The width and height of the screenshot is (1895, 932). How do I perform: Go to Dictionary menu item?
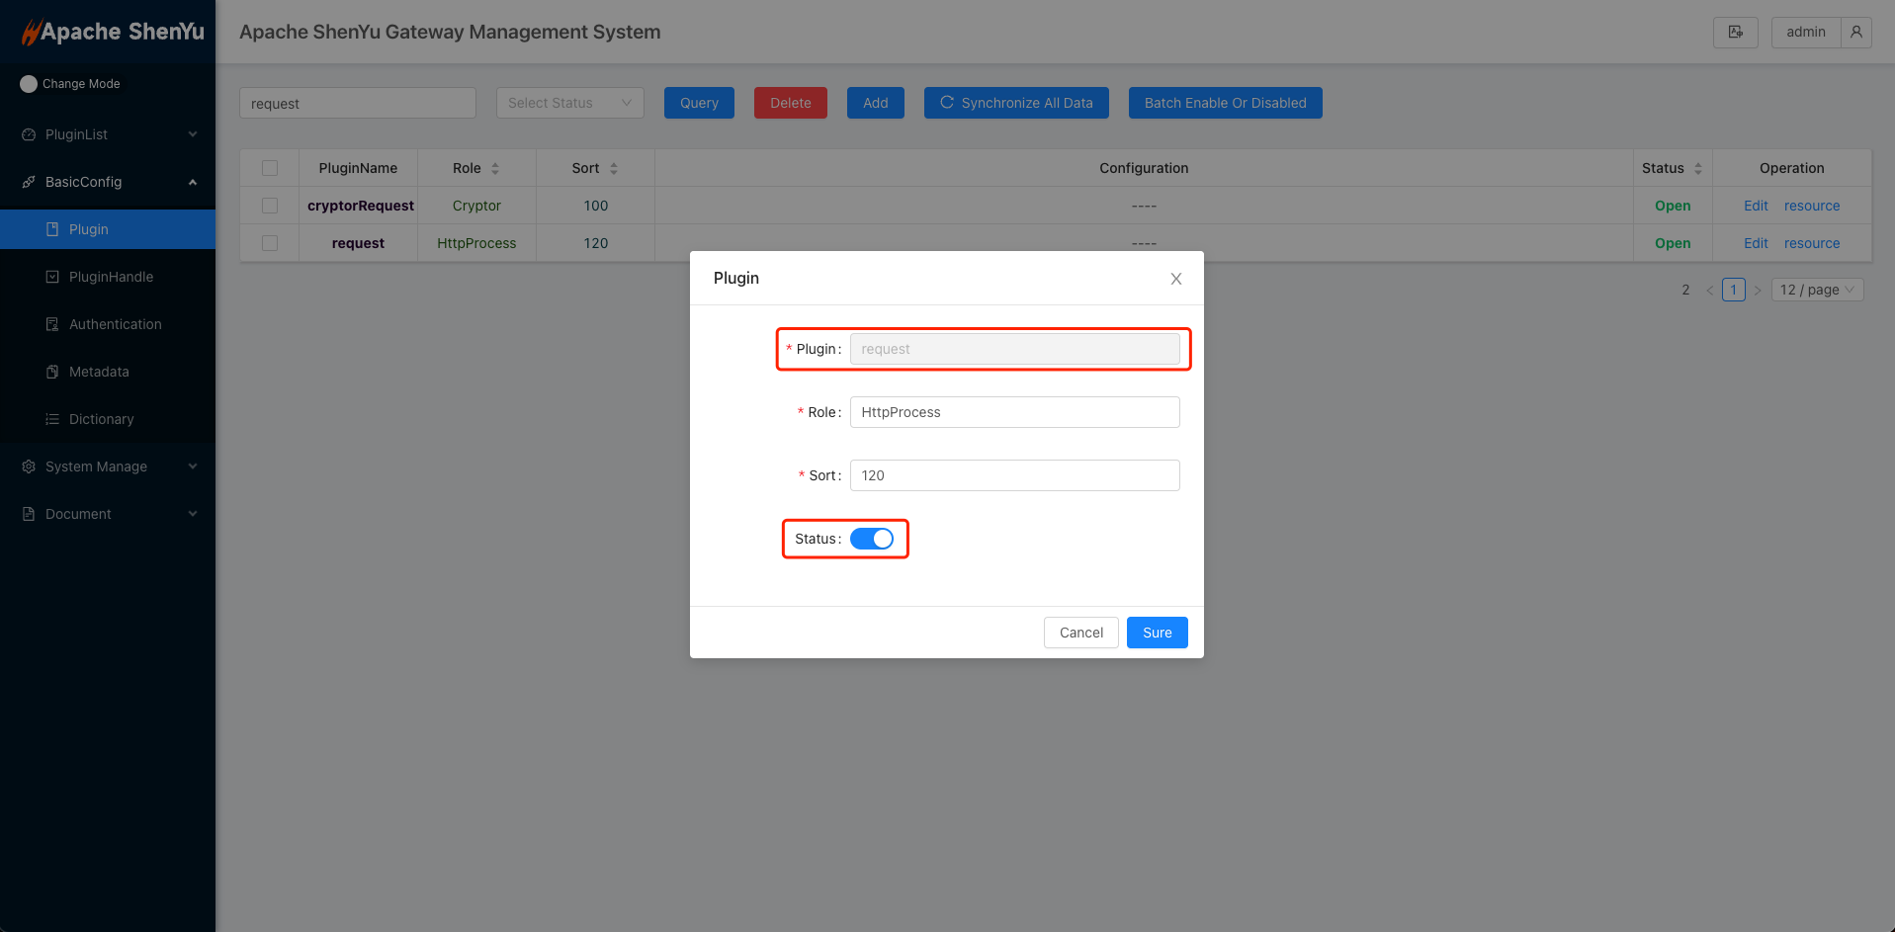coord(101,419)
